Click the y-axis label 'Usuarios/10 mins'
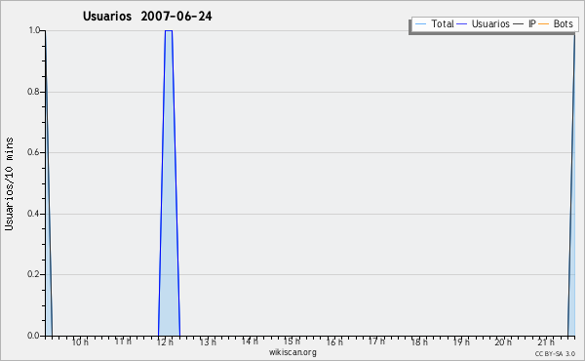585x361 pixels. click(9, 183)
